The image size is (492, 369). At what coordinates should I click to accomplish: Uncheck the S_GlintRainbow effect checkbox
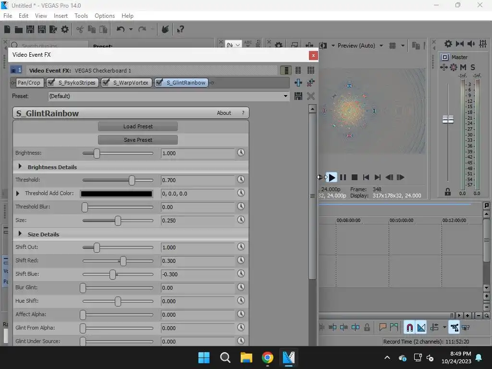pos(159,83)
